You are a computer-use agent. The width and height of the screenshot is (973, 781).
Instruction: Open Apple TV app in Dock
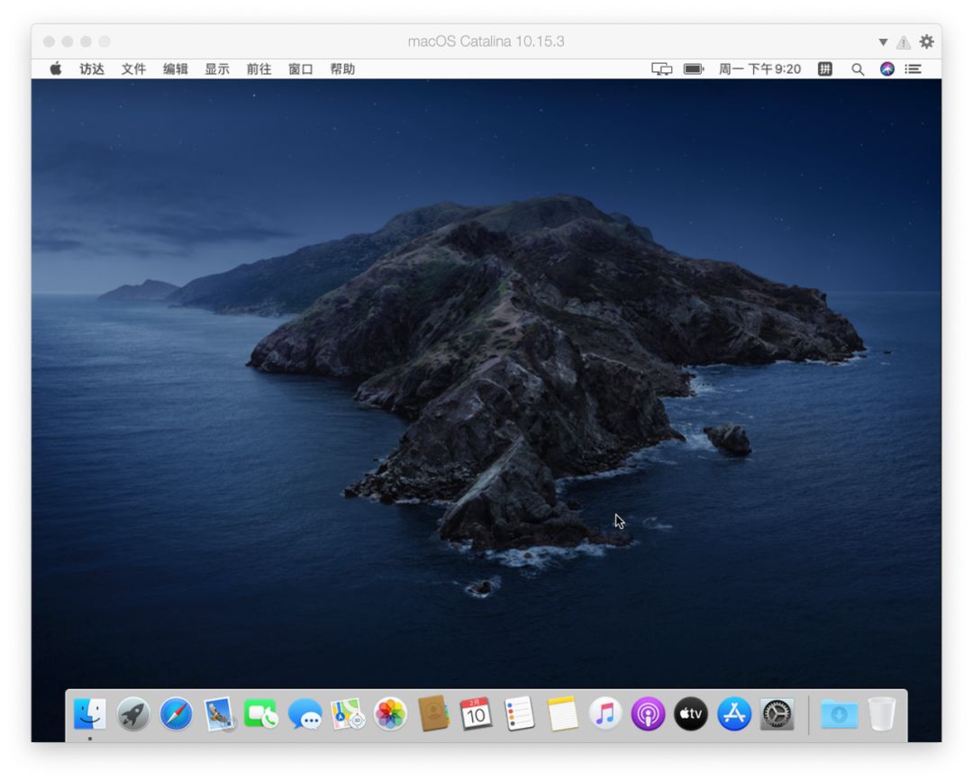691,713
